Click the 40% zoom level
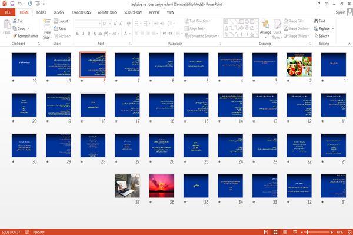Image resolution: width=353 pixels, height=235 pixels. tap(339, 232)
